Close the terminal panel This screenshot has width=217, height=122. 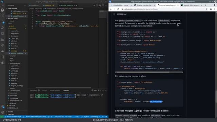pyautogui.click(x=106, y=90)
